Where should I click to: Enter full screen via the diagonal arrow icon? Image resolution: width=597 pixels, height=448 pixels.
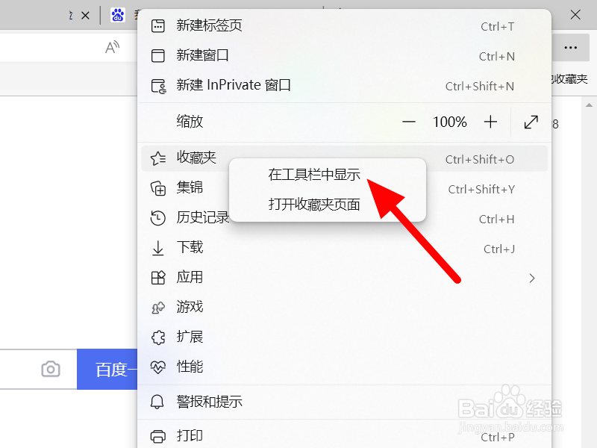[x=531, y=122]
